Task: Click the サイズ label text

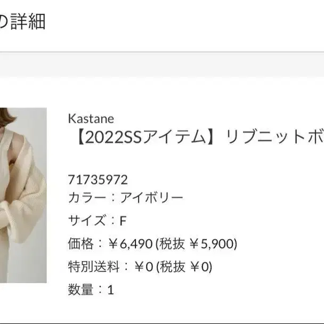Action: 87,220
